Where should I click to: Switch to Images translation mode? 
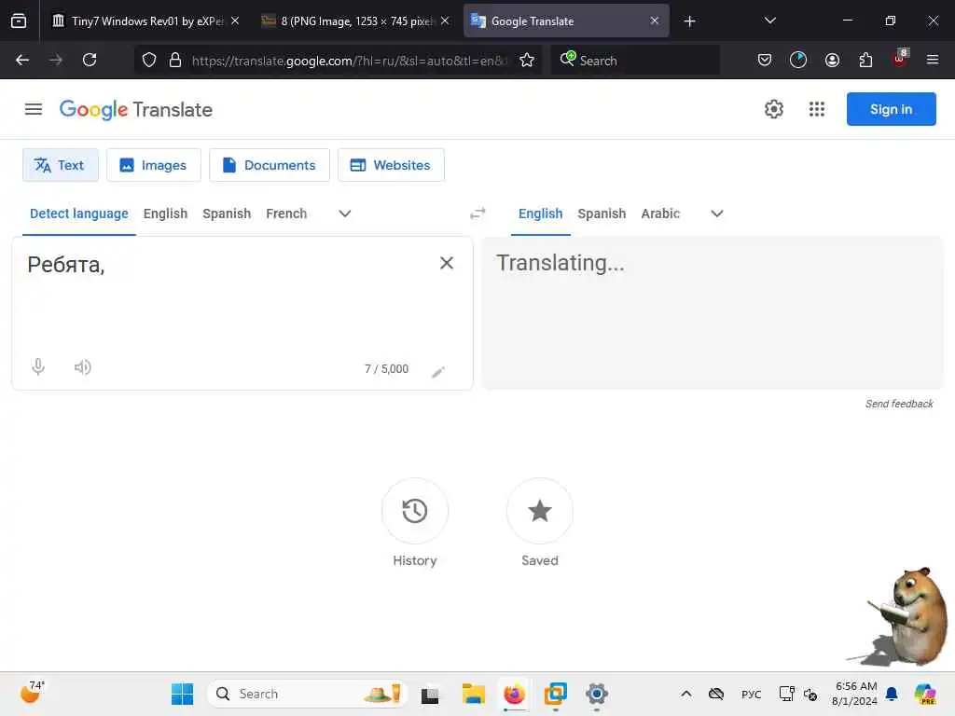pos(154,165)
